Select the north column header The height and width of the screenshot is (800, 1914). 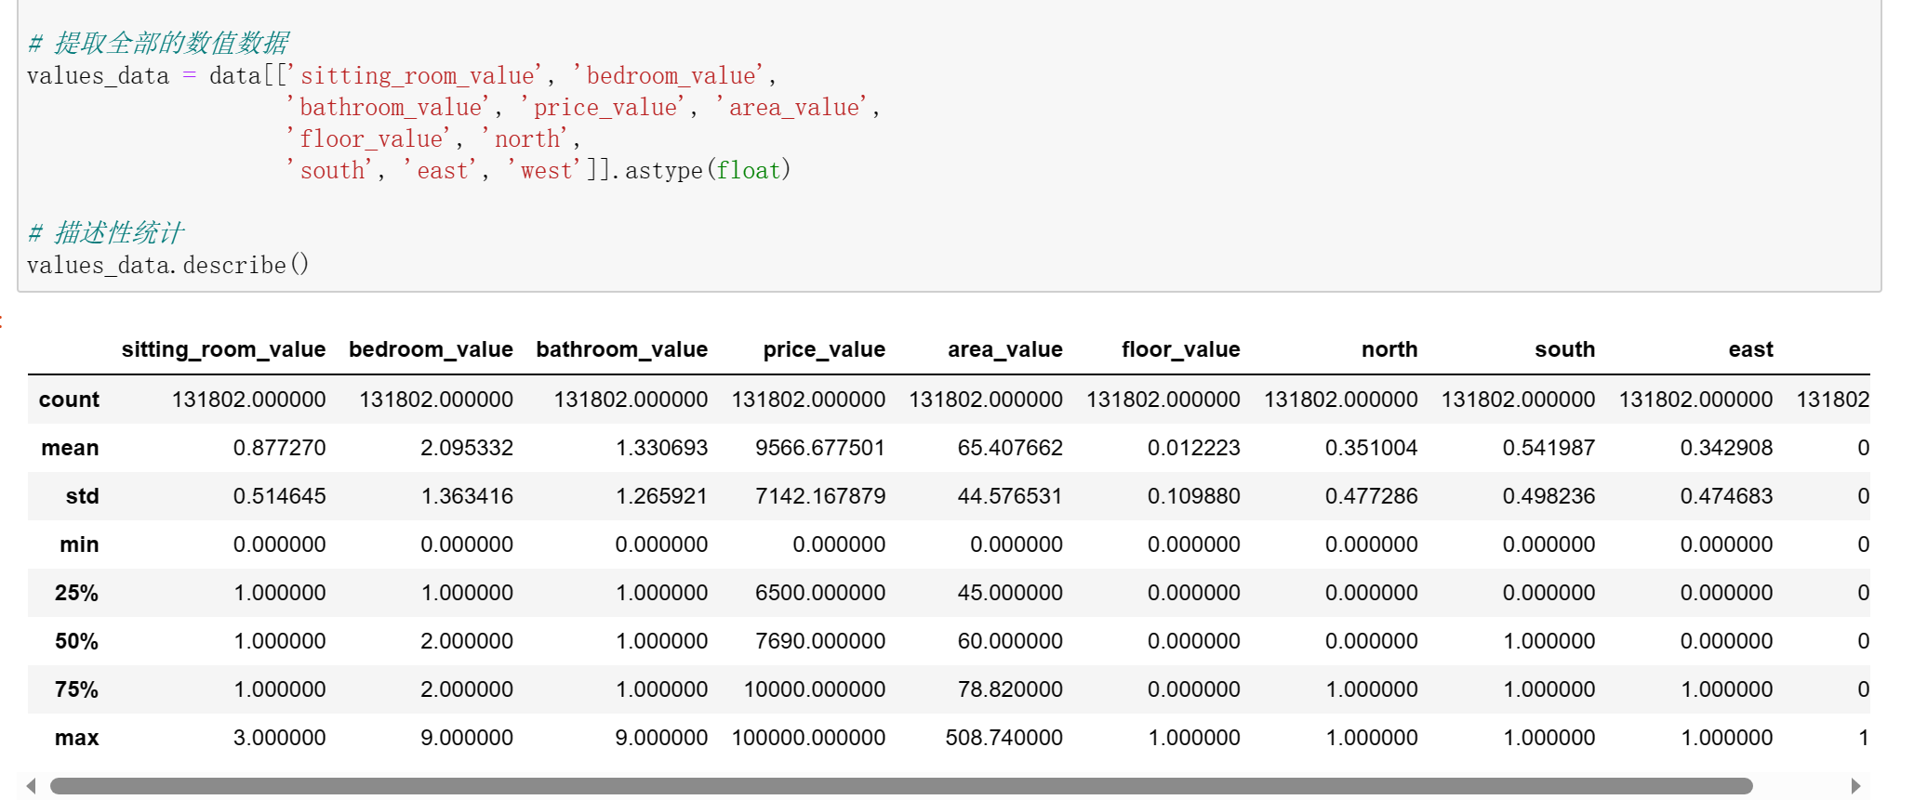1389,349
